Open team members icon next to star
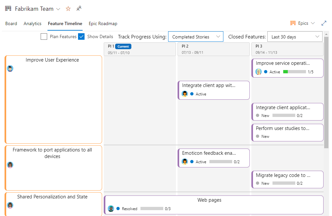Screen dimensions: 332x216 pos(79,8)
